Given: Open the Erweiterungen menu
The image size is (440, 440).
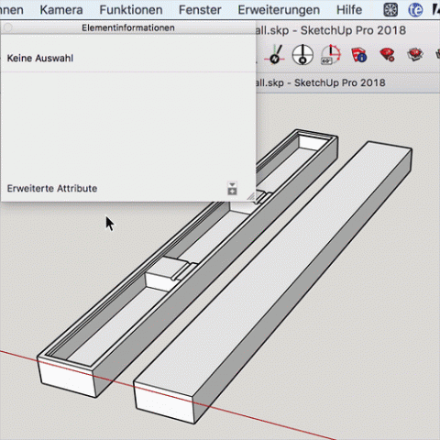Looking at the screenshot, I should 279,10.
